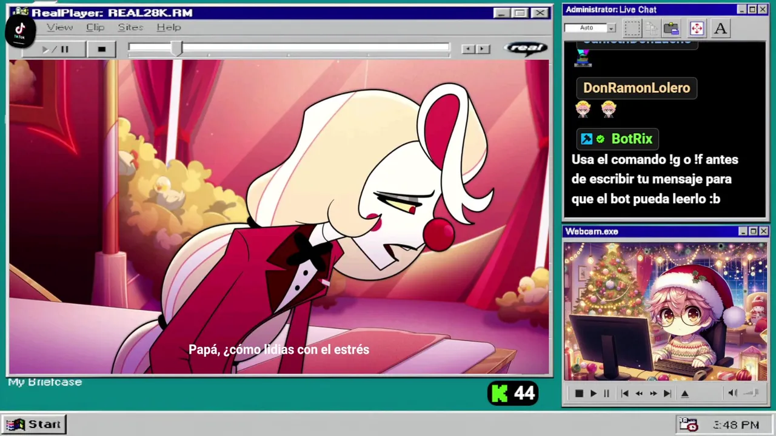Click the Webcam.exe avatar image

point(665,312)
